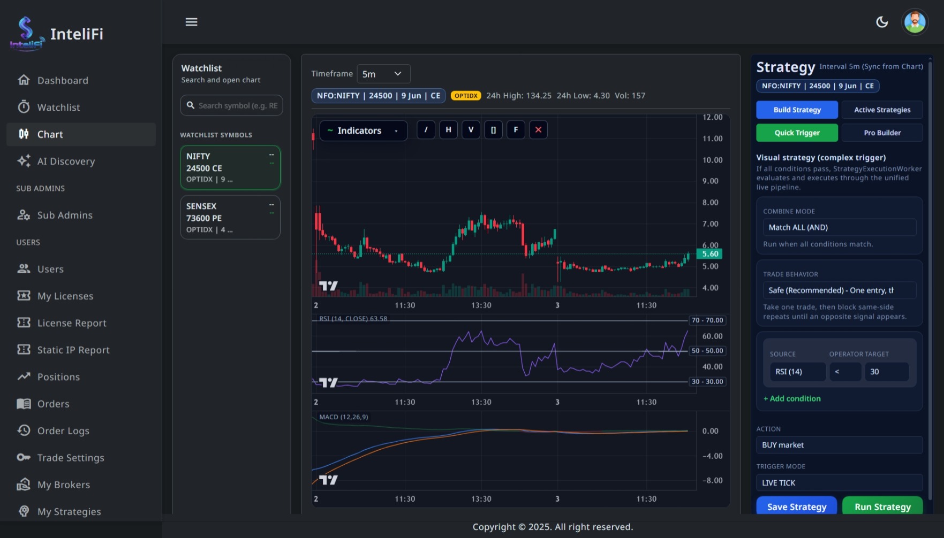Screen dimensions: 944x538
Task: Select the F Fibonacci tool
Action: pyautogui.click(x=516, y=130)
